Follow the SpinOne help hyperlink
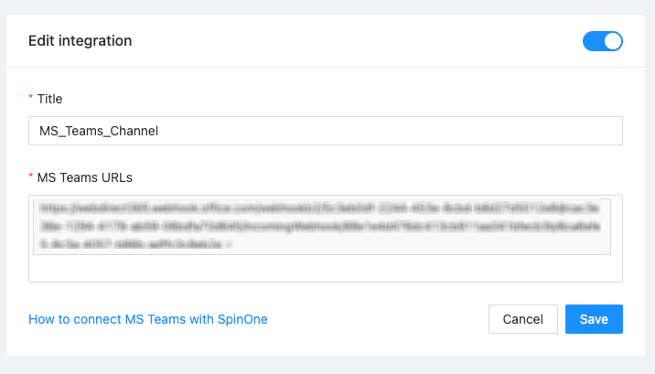655x374 pixels. [148, 319]
